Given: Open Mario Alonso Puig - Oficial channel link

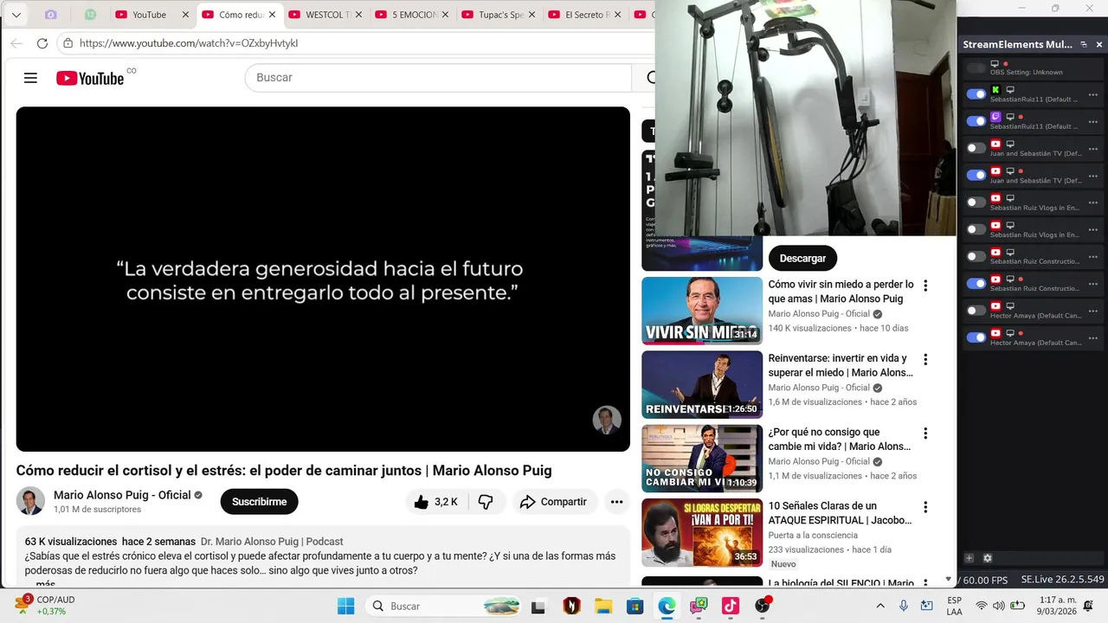Looking at the screenshot, I should [122, 495].
